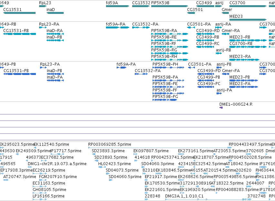Click the CG13531 gene label
Image resolution: width=275 pixels, height=201 pixels.
[x=13, y=10]
